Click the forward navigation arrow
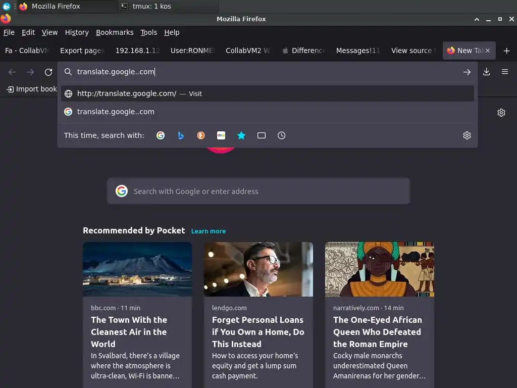517x388 pixels. click(30, 72)
